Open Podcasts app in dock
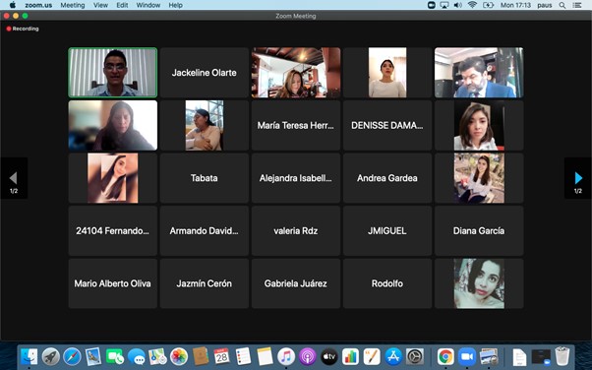The width and height of the screenshot is (592, 370). [x=308, y=356]
